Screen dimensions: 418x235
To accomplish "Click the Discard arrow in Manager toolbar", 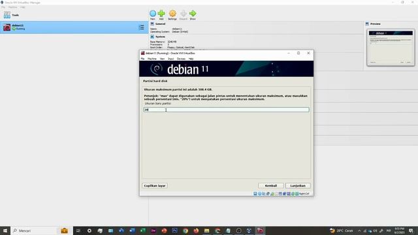I will [x=183, y=15].
